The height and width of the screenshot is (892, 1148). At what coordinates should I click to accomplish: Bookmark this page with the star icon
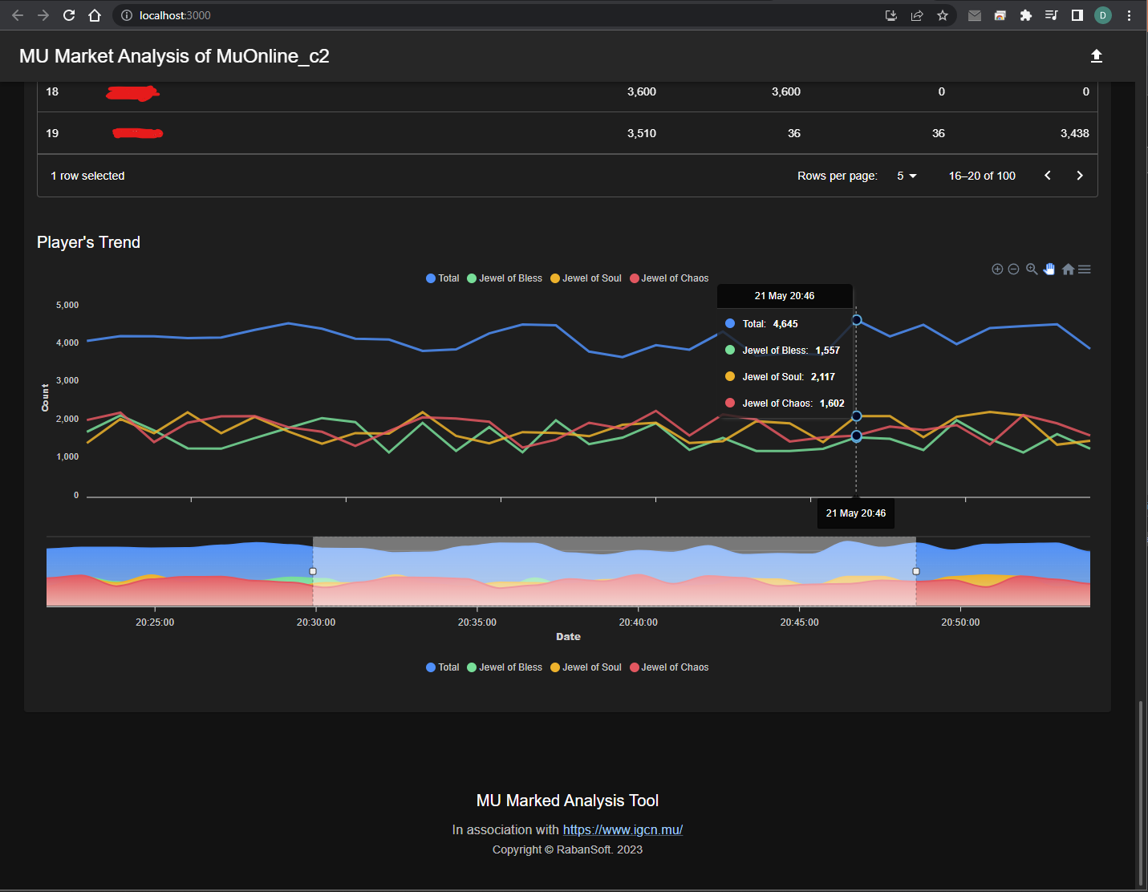tap(943, 15)
